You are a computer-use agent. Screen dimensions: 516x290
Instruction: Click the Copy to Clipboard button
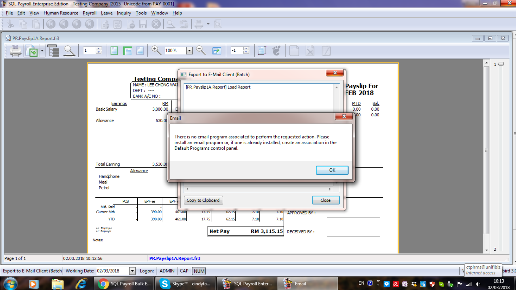(x=203, y=200)
